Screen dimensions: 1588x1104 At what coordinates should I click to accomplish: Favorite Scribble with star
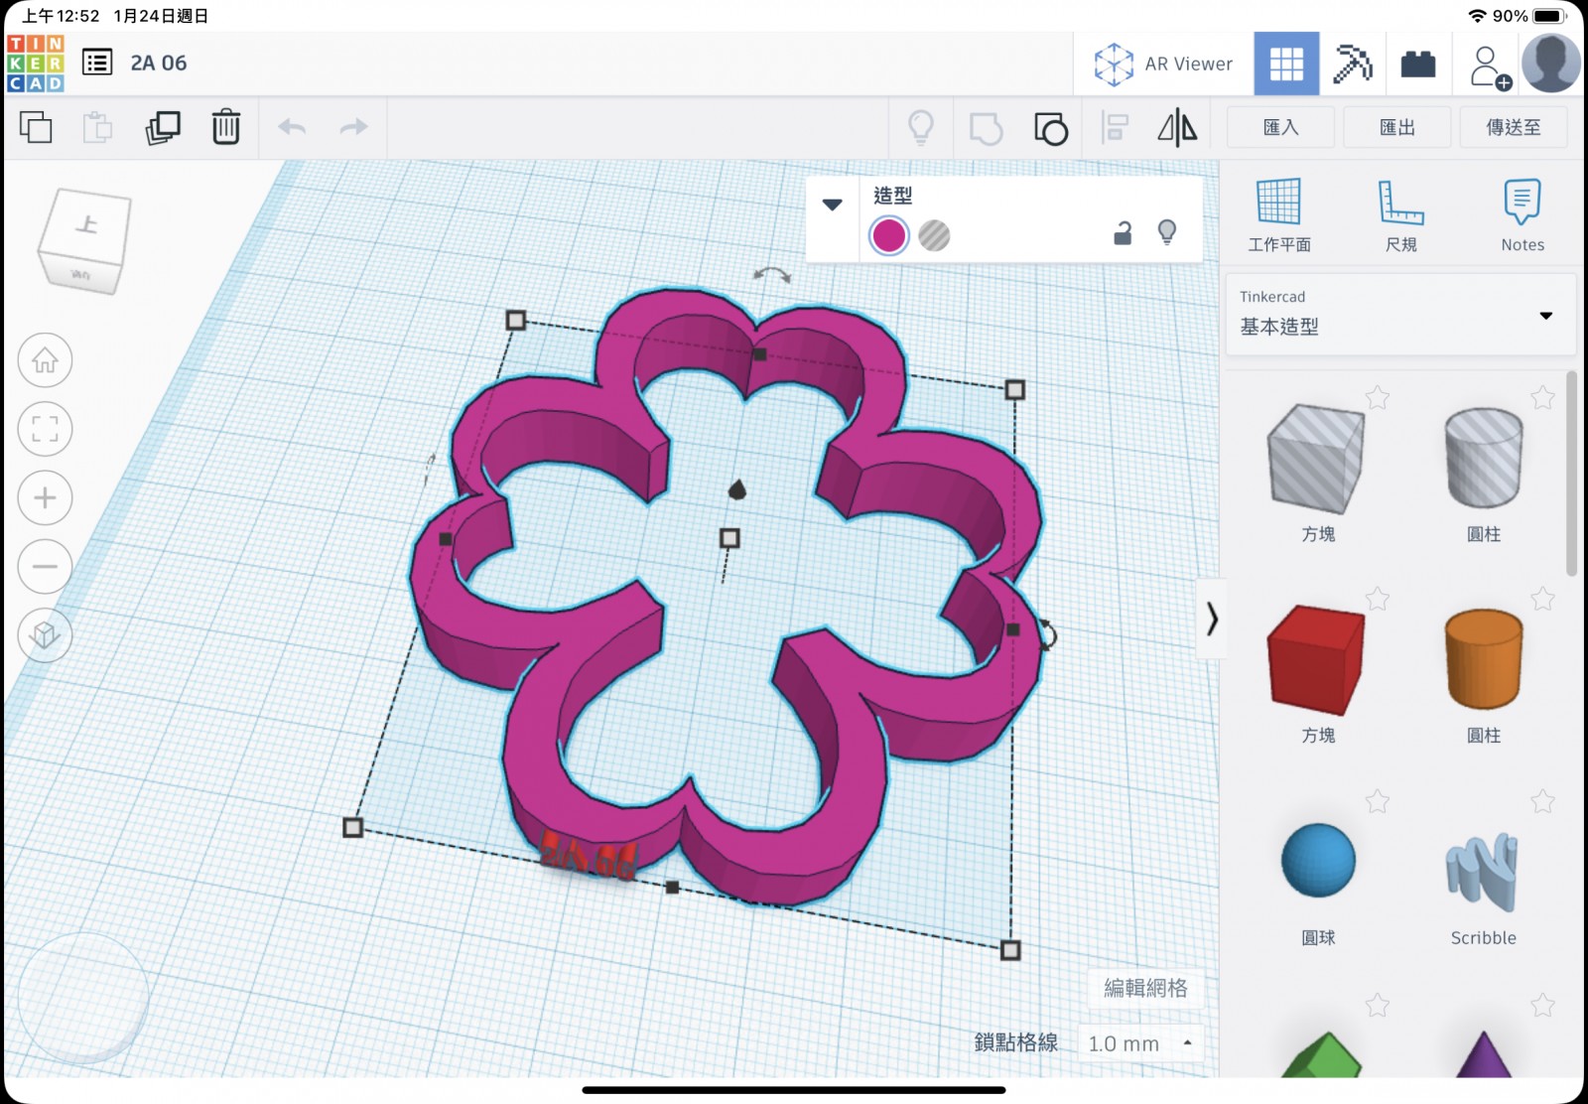[x=1542, y=801]
